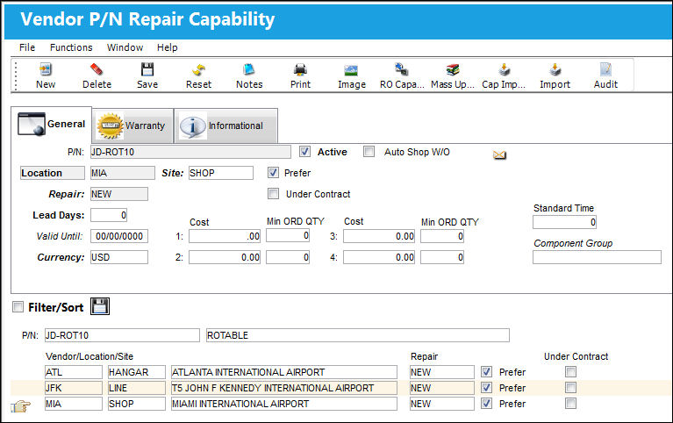
Task: Open RO Capability toolbar icon
Action: [x=402, y=69]
